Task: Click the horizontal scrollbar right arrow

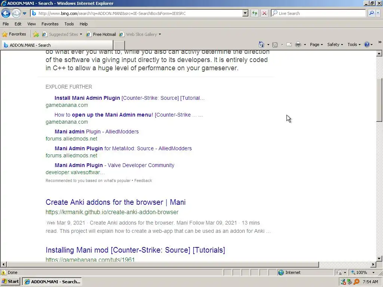Action: [x=373, y=264]
